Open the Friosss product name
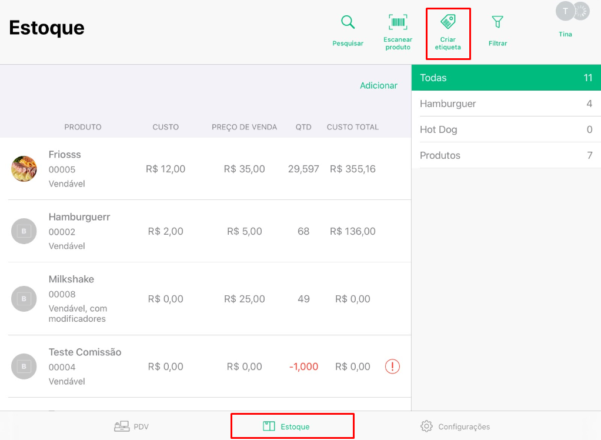 [65, 155]
